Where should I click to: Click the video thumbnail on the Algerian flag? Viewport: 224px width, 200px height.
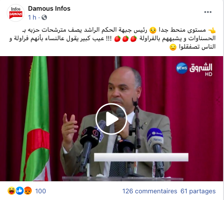pos(37,119)
